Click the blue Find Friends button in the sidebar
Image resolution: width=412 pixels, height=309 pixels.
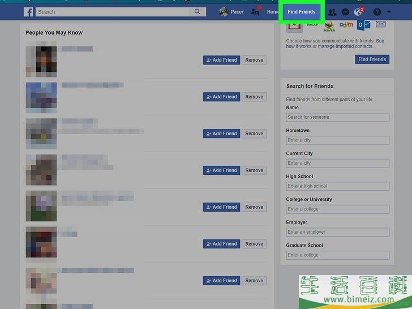(372, 59)
